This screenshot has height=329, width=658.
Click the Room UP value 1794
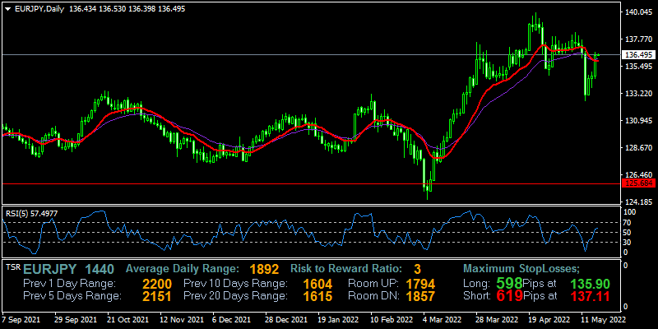pos(420,284)
